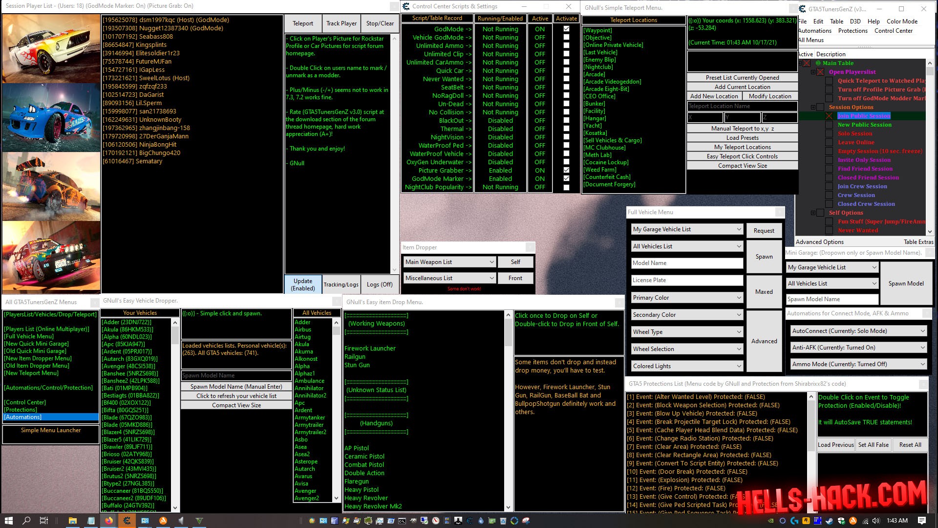Viewport: 938px width, 528px height.
Task: Open the volume speaker tray icon
Action: pos(876,521)
